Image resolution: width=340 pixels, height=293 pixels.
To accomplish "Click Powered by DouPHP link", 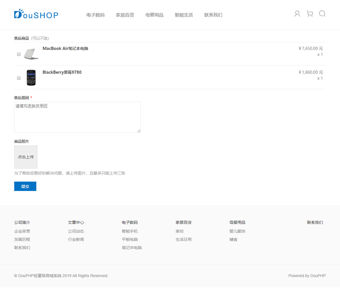I will [307, 276].
